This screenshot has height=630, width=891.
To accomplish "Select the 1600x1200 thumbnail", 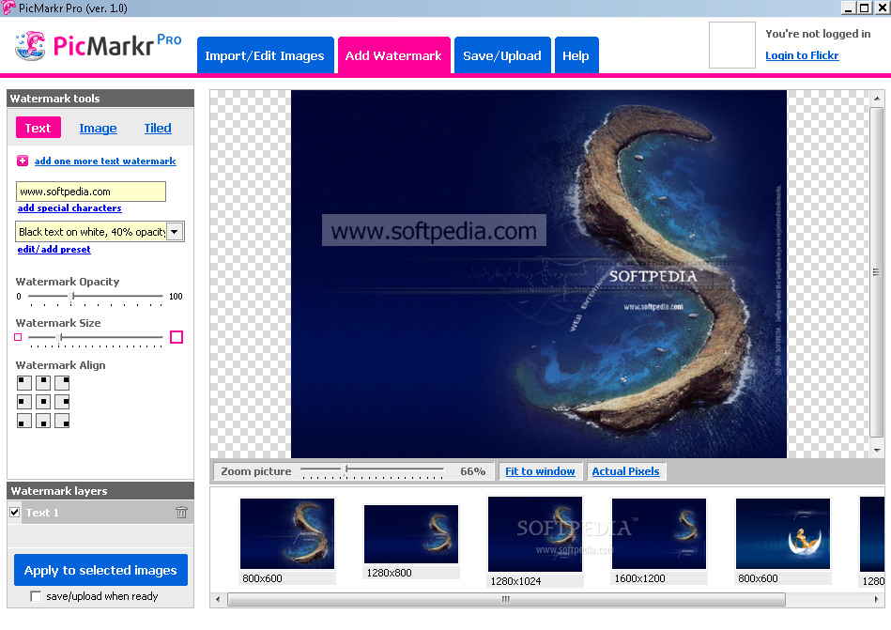I will pyautogui.click(x=658, y=533).
